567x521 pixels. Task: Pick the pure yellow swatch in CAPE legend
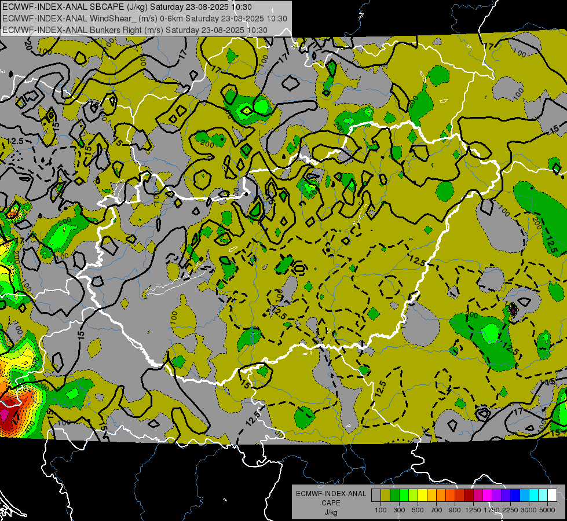pos(422,496)
